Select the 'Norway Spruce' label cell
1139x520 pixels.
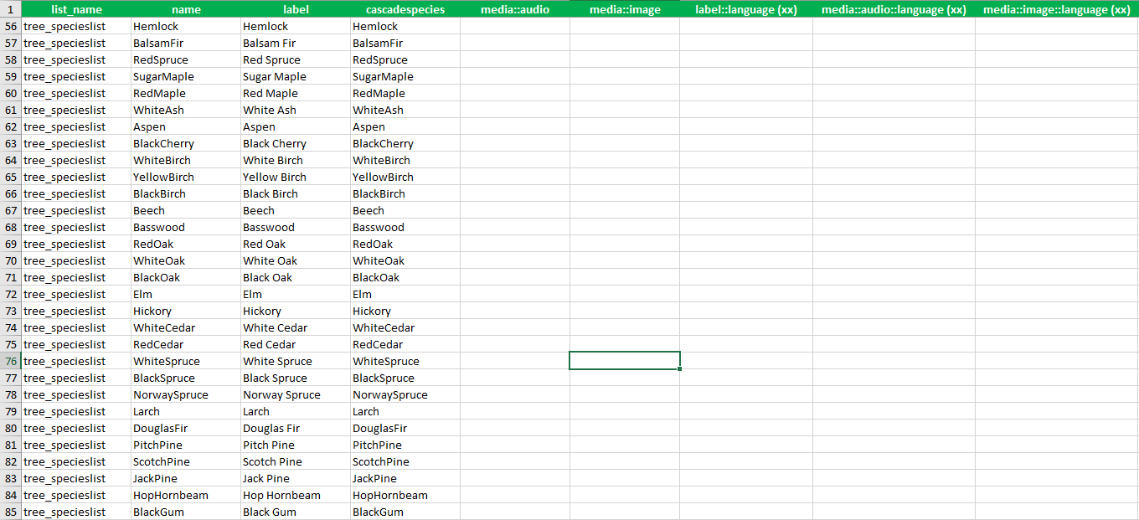tap(296, 394)
